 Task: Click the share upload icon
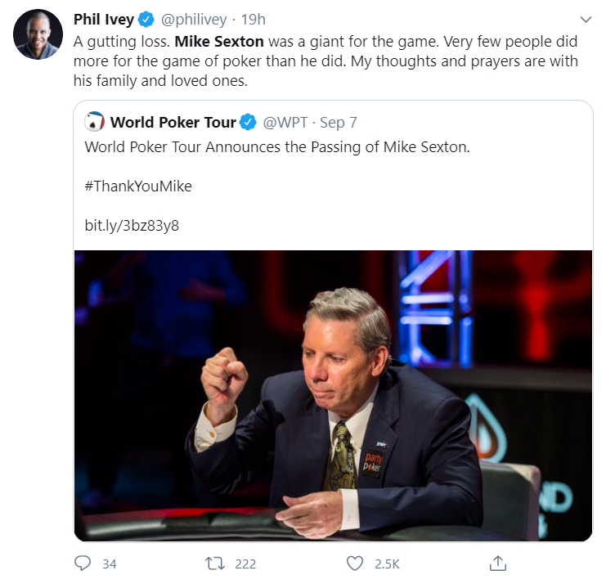(x=497, y=563)
